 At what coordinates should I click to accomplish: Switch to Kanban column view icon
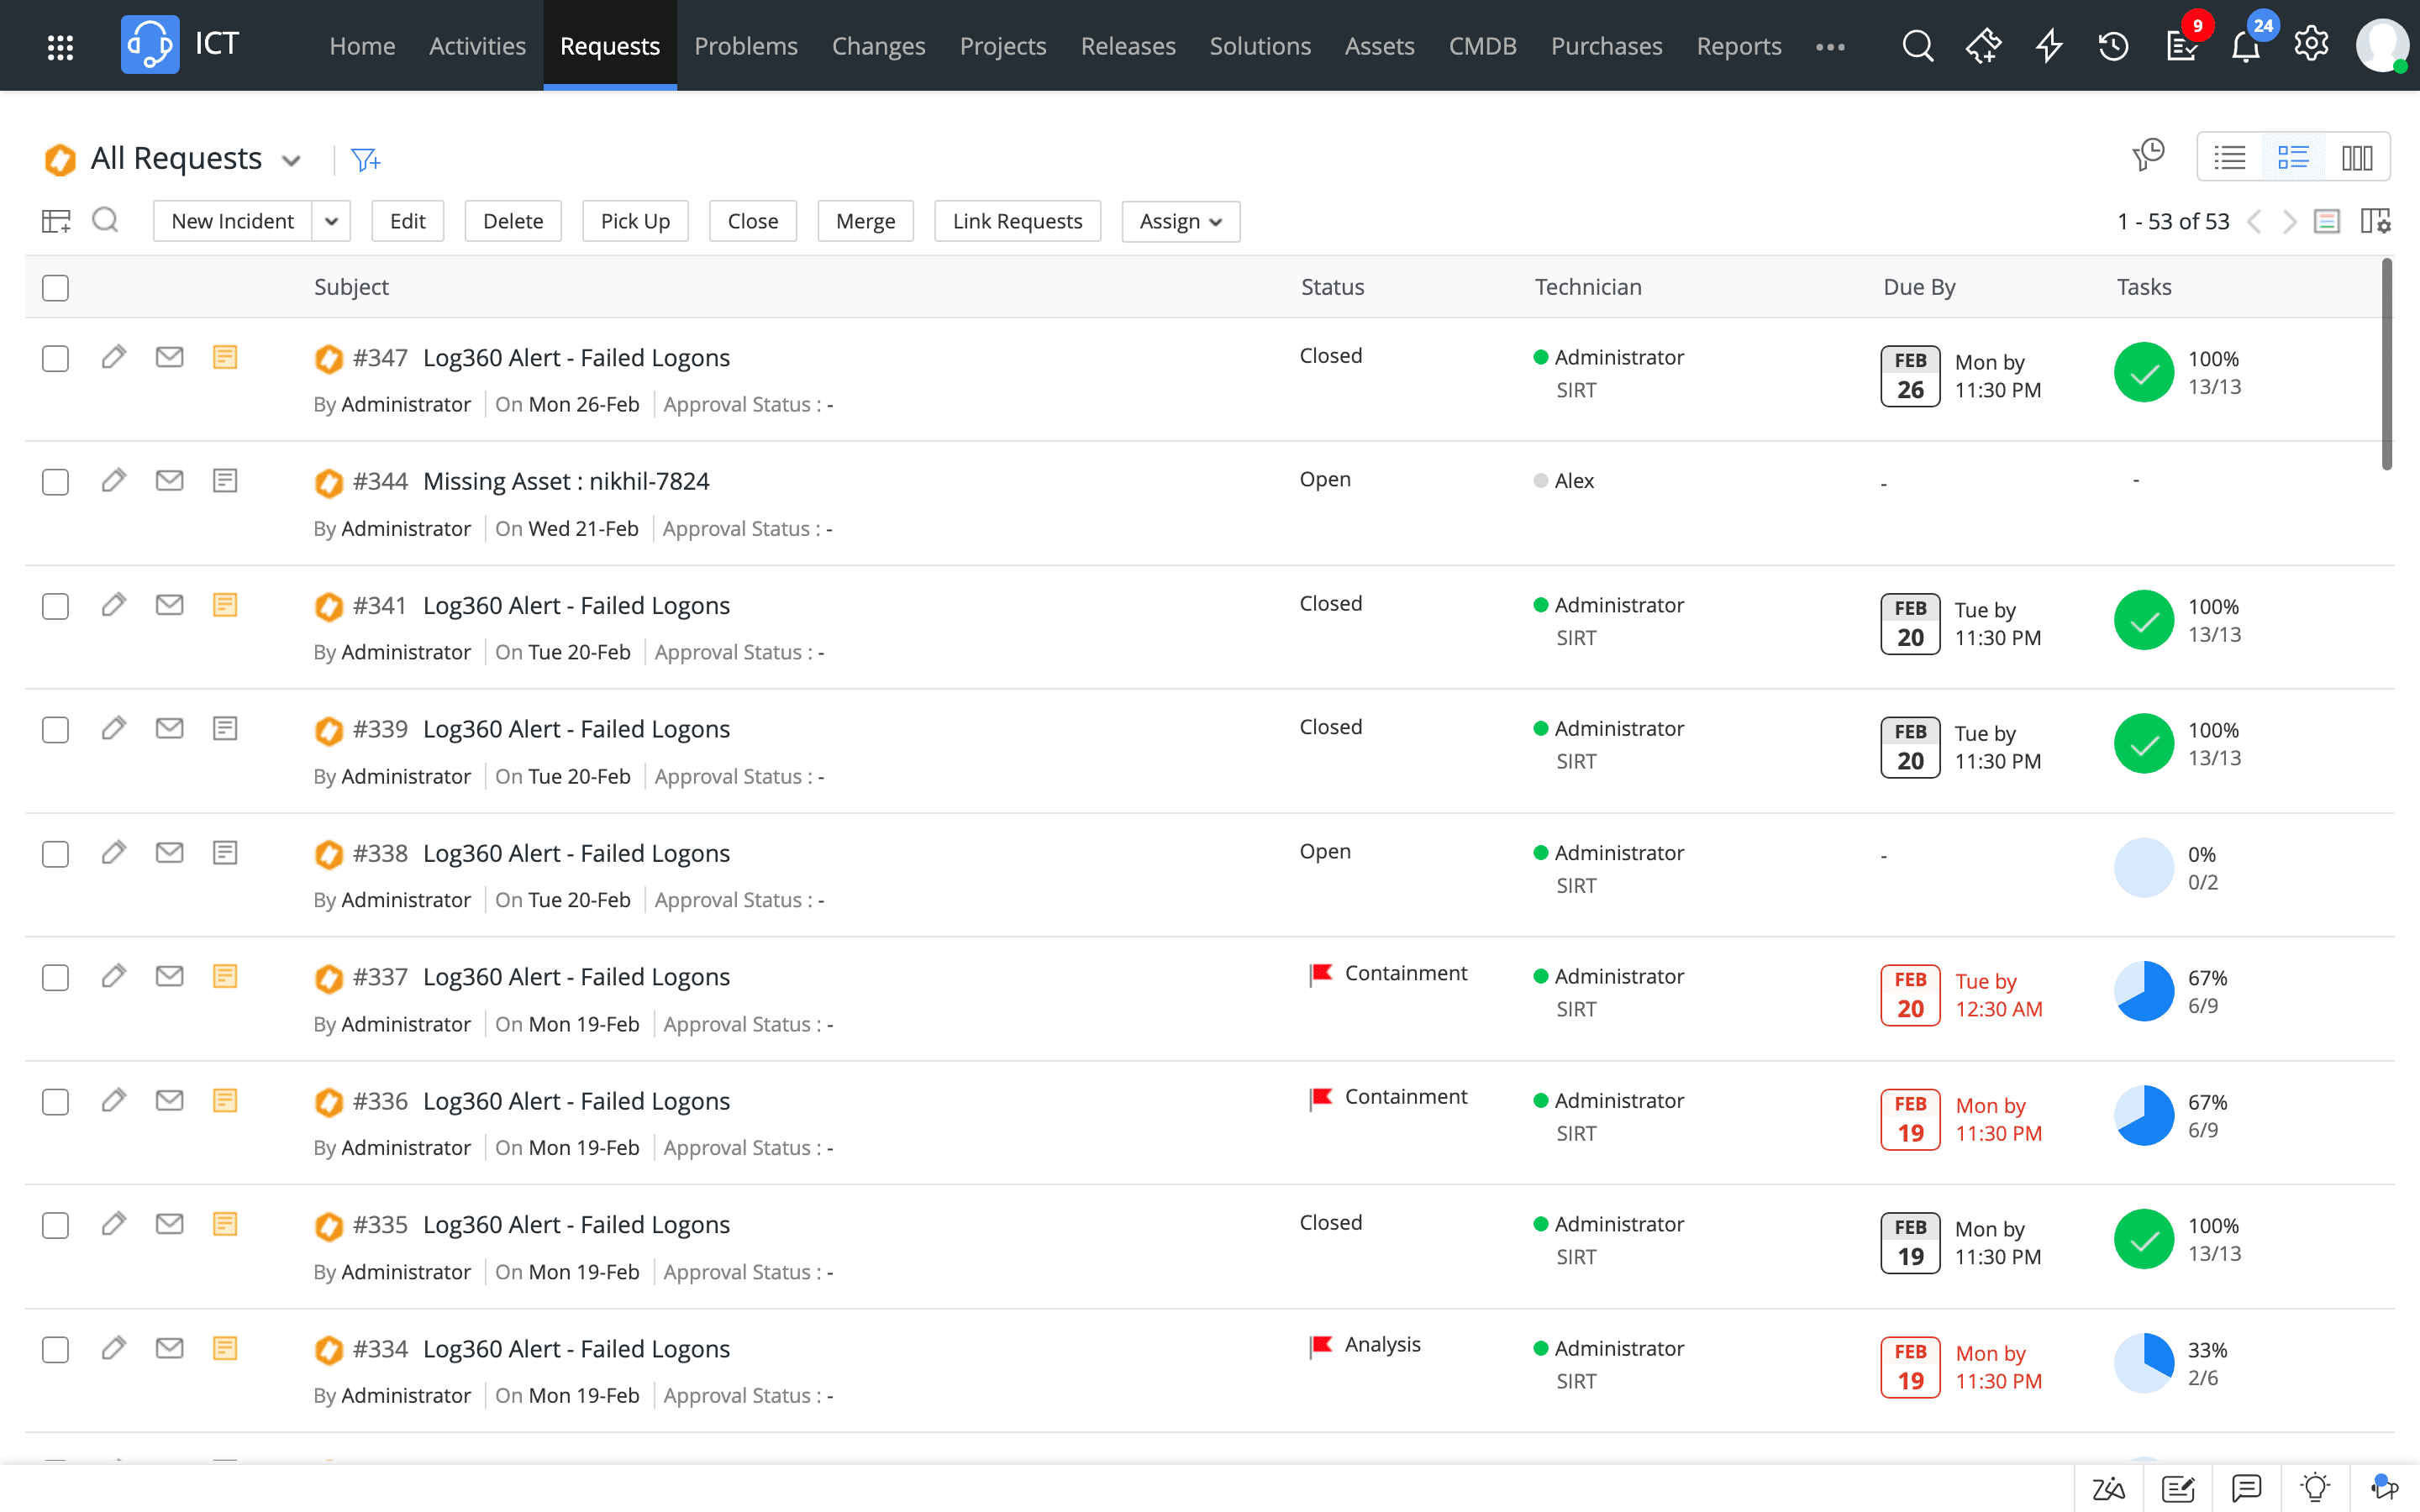(x=2356, y=158)
